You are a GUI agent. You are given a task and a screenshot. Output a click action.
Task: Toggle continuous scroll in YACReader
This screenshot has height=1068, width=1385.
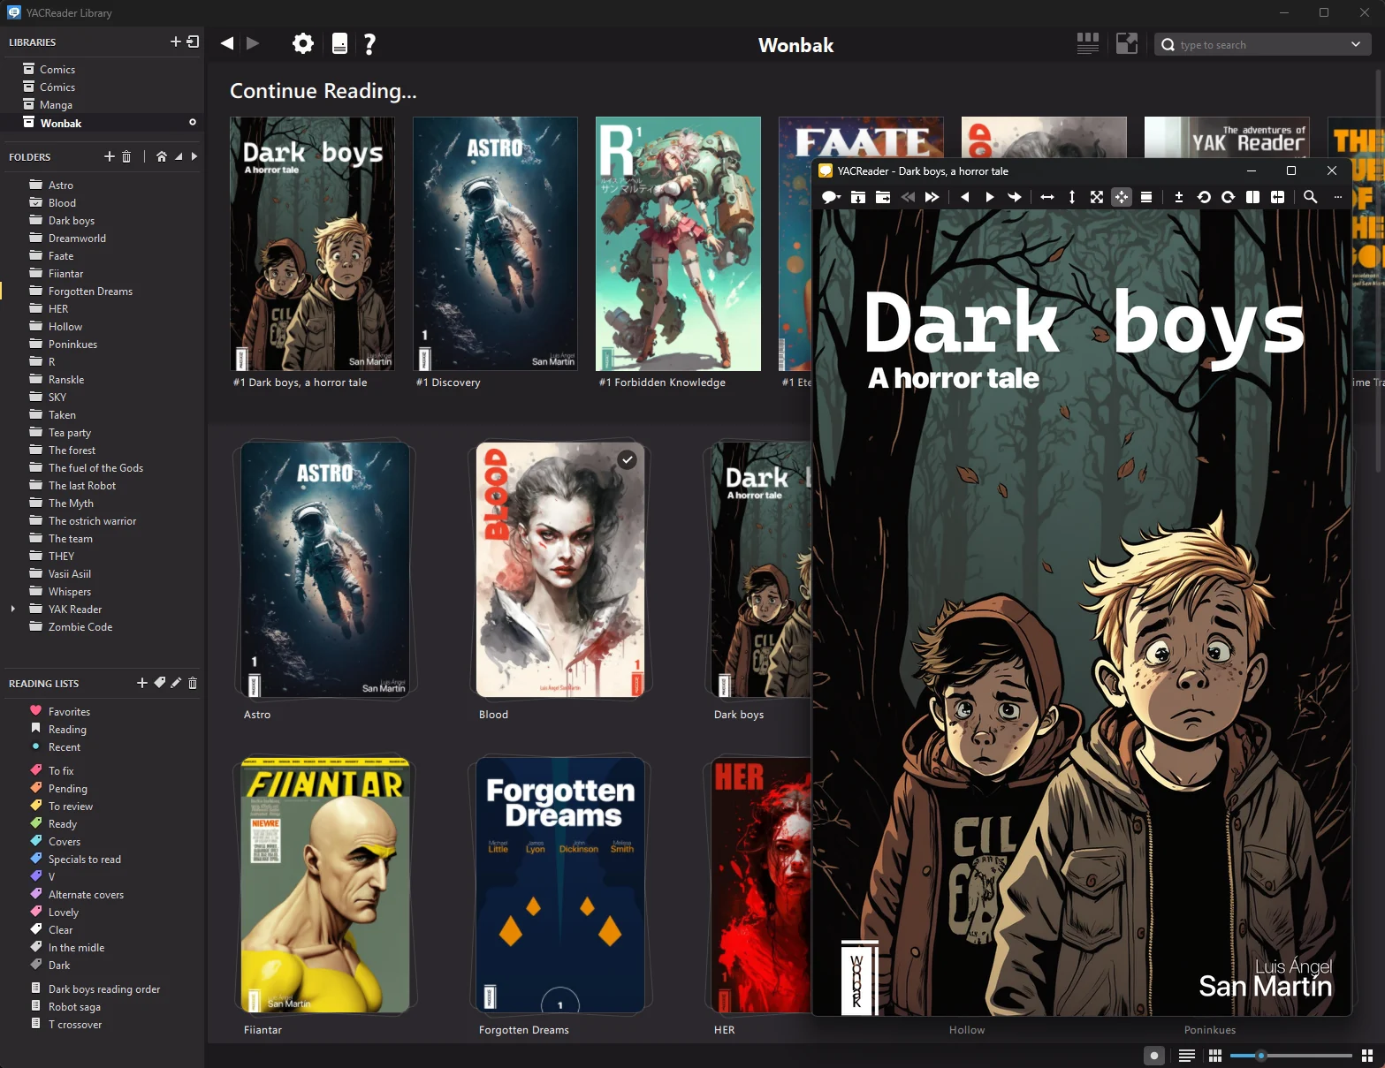pyautogui.click(x=1146, y=197)
